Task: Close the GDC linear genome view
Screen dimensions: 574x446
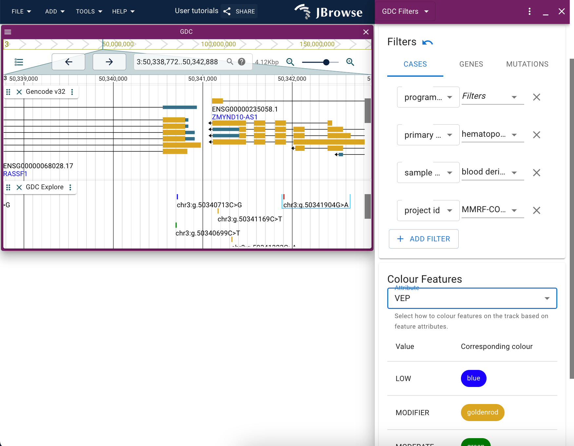Action: click(x=366, y=32)
